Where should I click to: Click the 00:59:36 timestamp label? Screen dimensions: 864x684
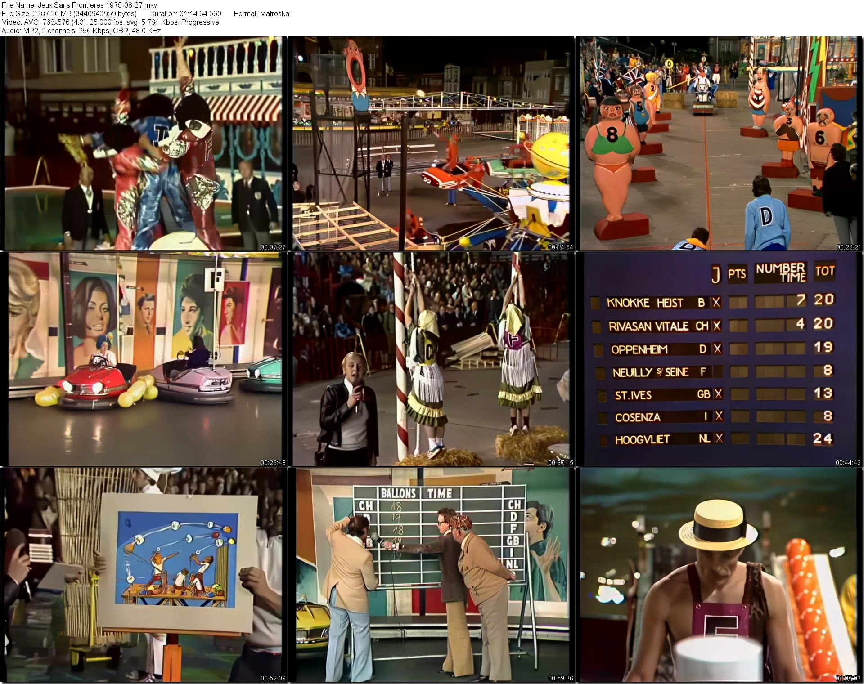tap(560, 678)
